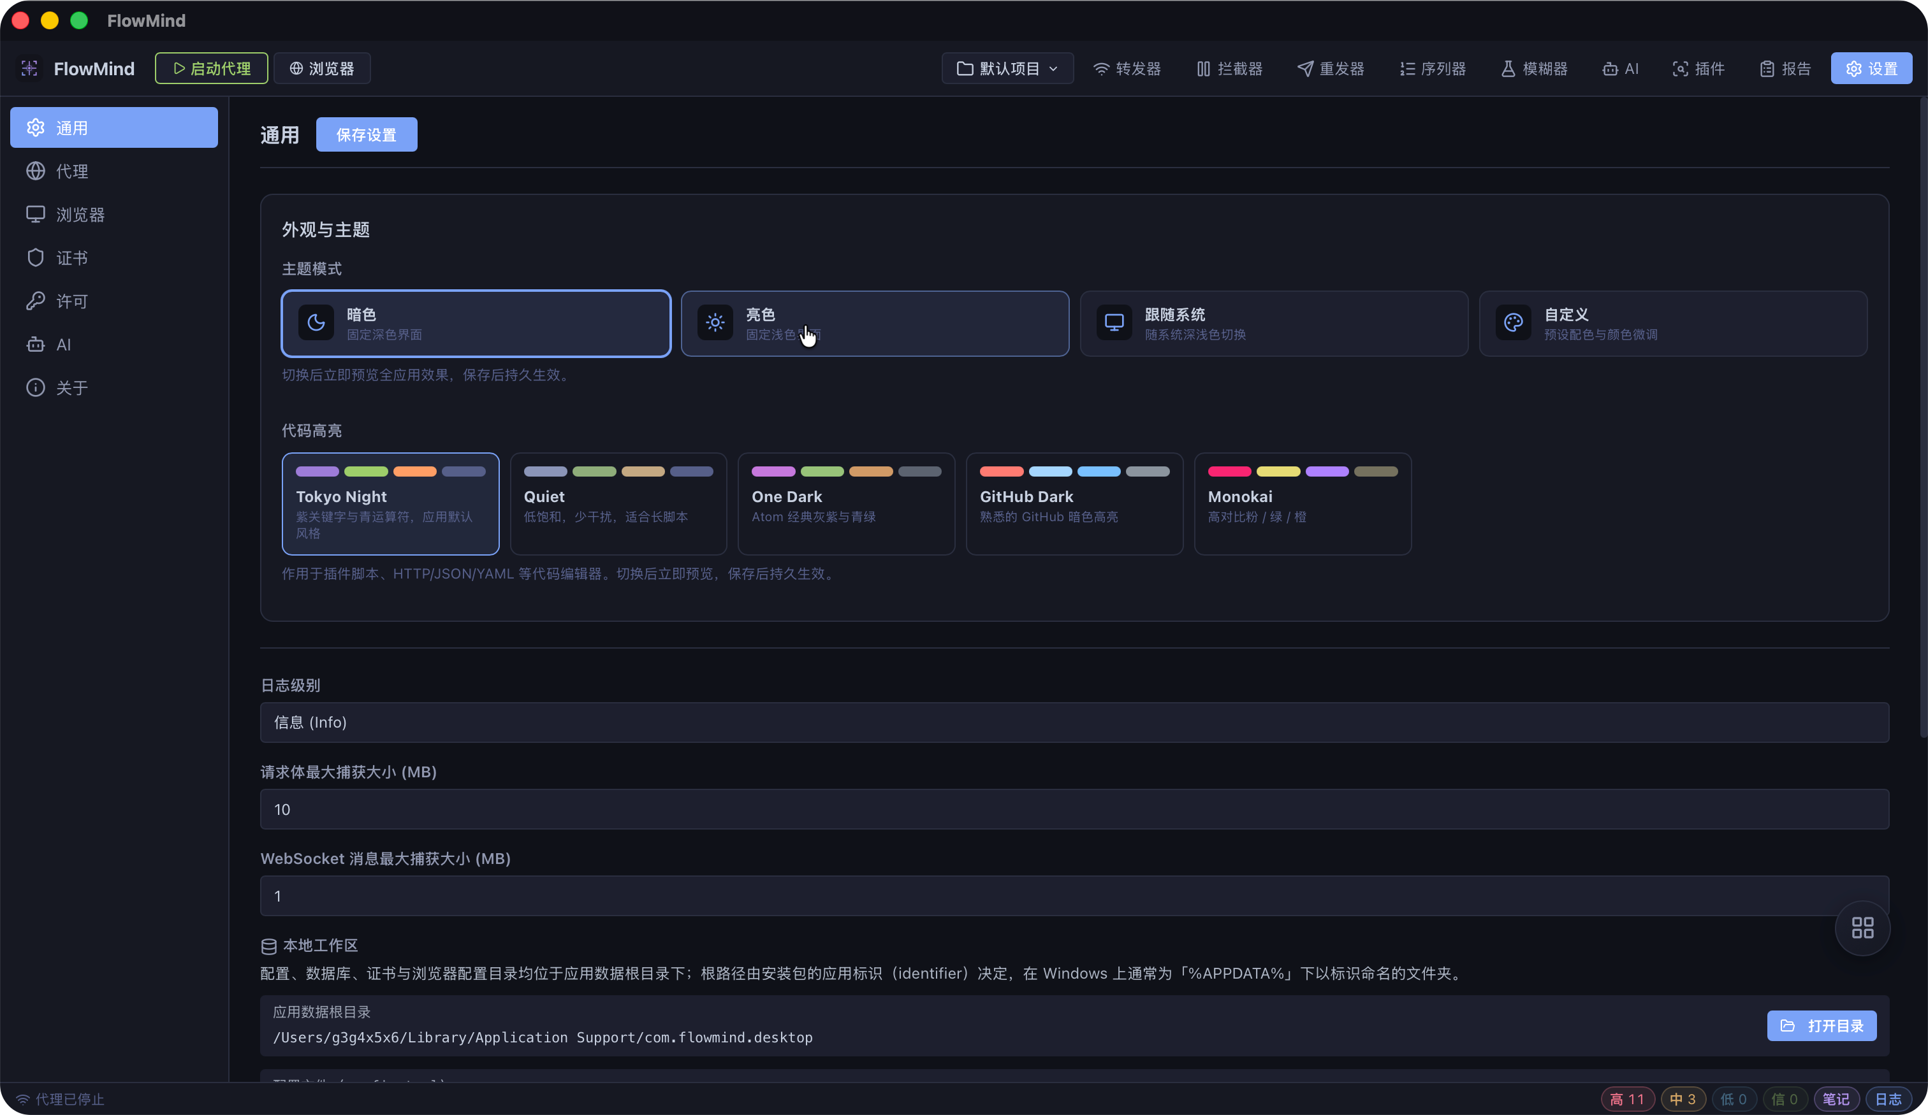Screen dimensions: 1928x1115
Task: Open the 重发器 repeater tool
Action: tap(1331, 69)
